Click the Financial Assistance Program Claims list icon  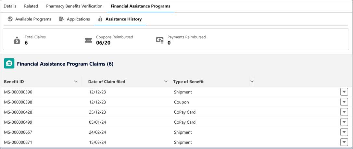[9, 64]
